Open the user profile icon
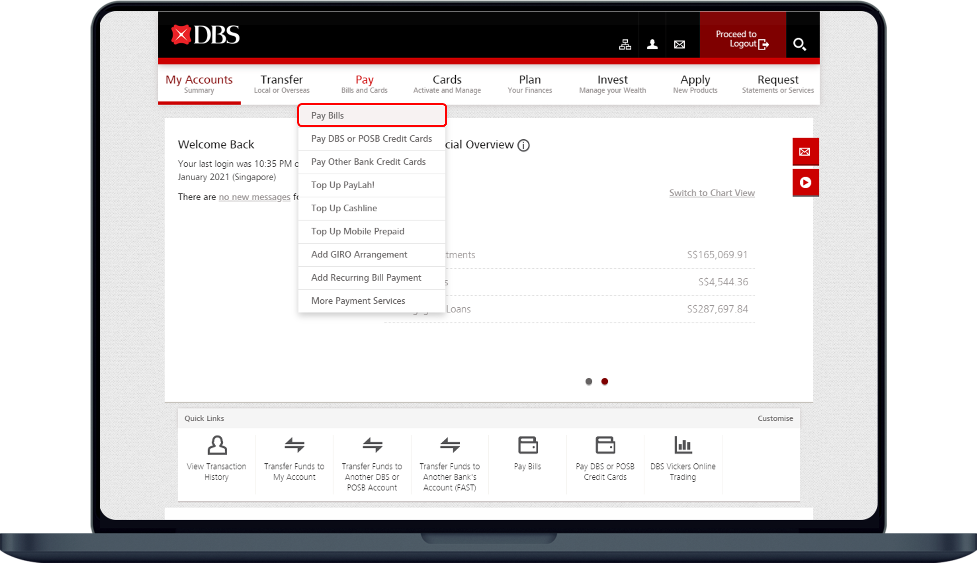Viewport: 977px width, 563px height. pyautogui.click(x=652, y=45)
